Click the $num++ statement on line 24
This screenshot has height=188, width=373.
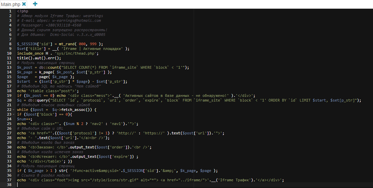coord(23,119)
